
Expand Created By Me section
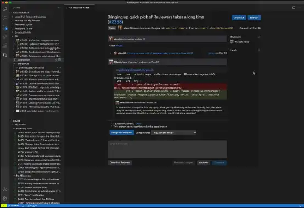(x=22, y=32)
